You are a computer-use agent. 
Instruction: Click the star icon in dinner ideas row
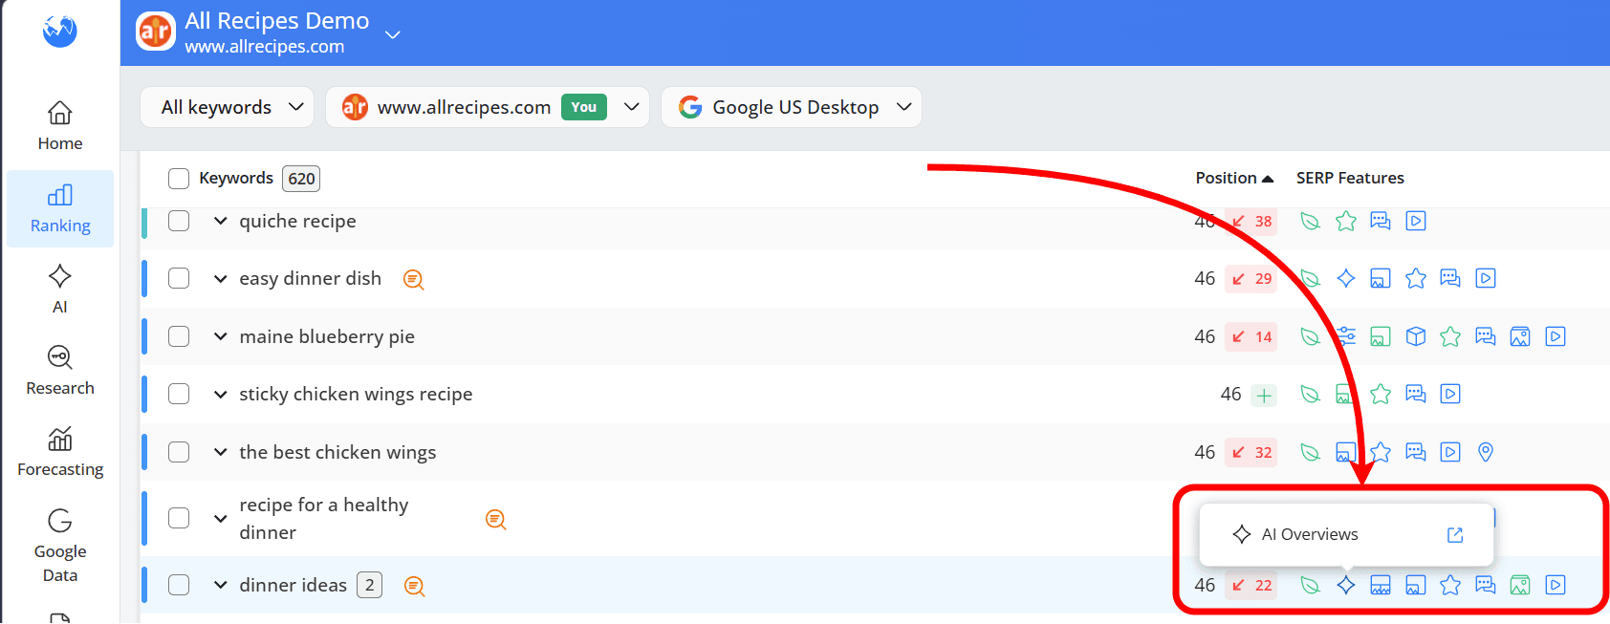[1450, 585]
